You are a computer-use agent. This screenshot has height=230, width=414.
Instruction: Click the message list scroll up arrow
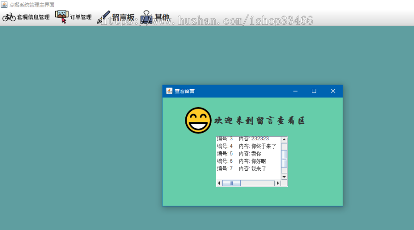click(x=284, y=139)
